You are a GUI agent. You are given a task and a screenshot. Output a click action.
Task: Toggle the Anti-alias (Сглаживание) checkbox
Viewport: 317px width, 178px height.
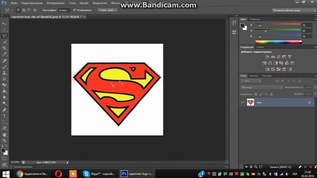tap(74, 10)
